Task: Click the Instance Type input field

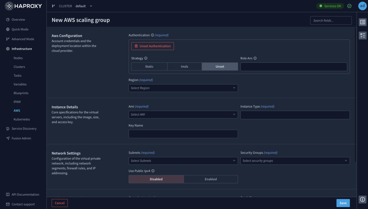Action: pos(295,115)
